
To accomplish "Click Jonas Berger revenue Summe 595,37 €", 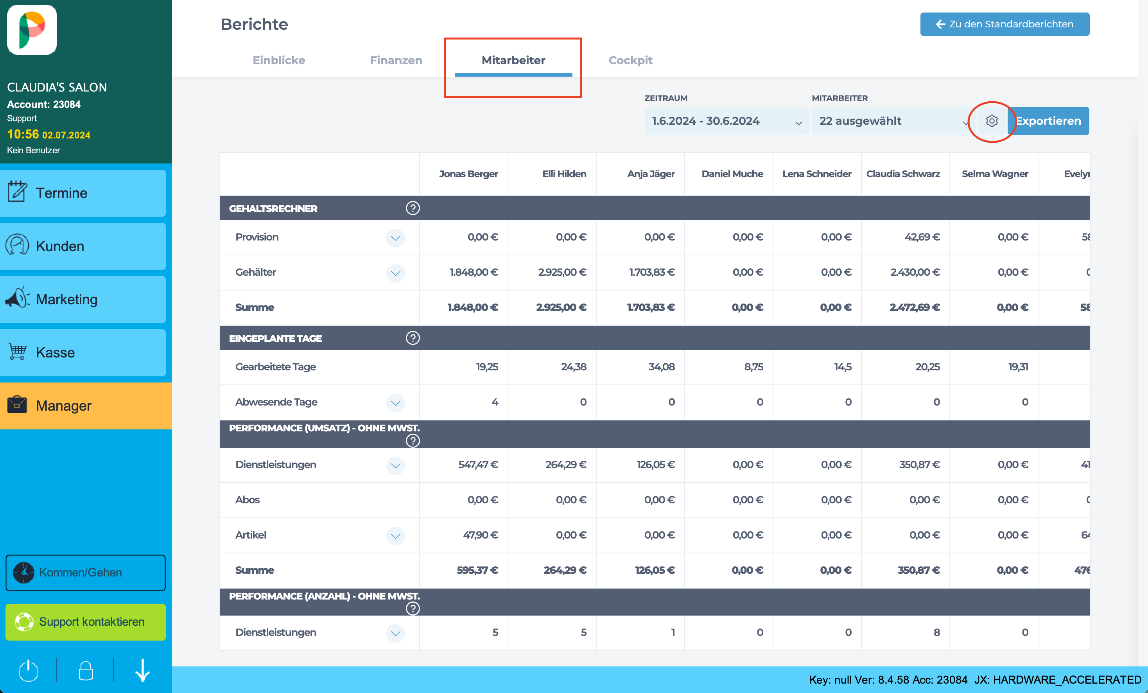I will pyautogui.click(x=477, y=571).
